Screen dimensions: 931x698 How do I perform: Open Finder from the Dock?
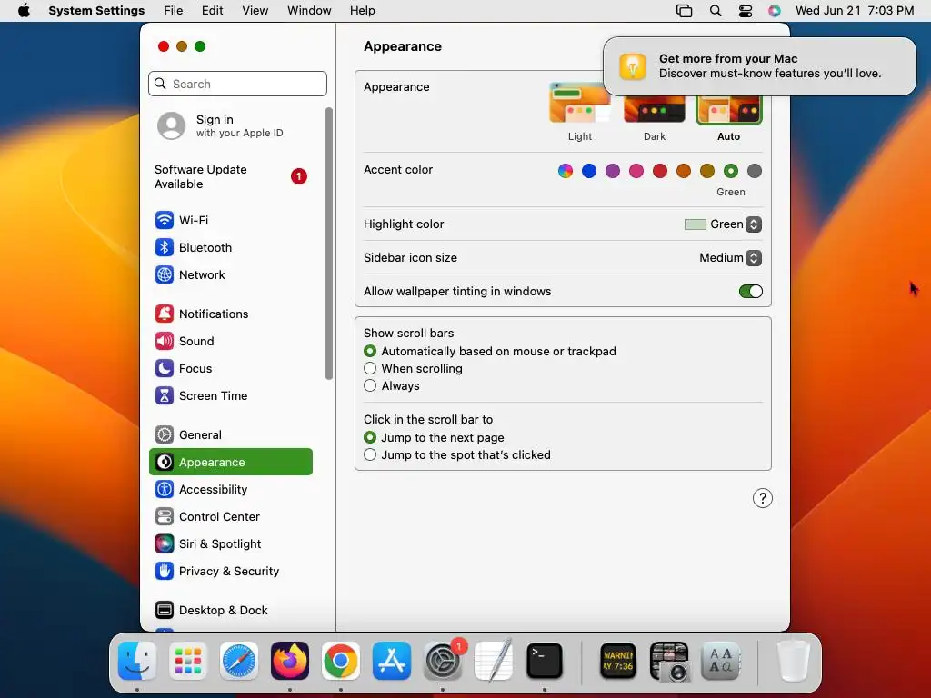(x=137, y=661)
